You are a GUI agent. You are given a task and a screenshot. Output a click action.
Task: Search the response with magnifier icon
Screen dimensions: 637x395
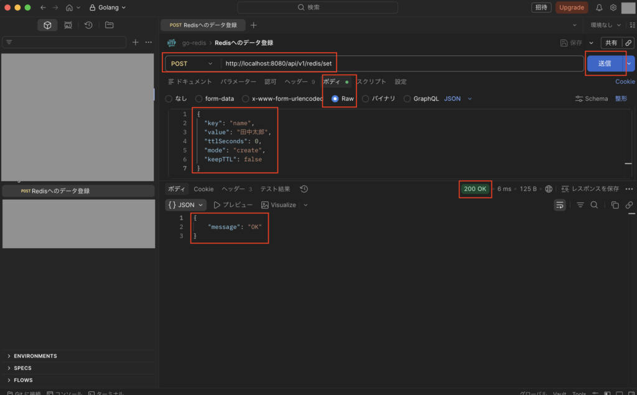pyautogui.click(x=594, y=205)
